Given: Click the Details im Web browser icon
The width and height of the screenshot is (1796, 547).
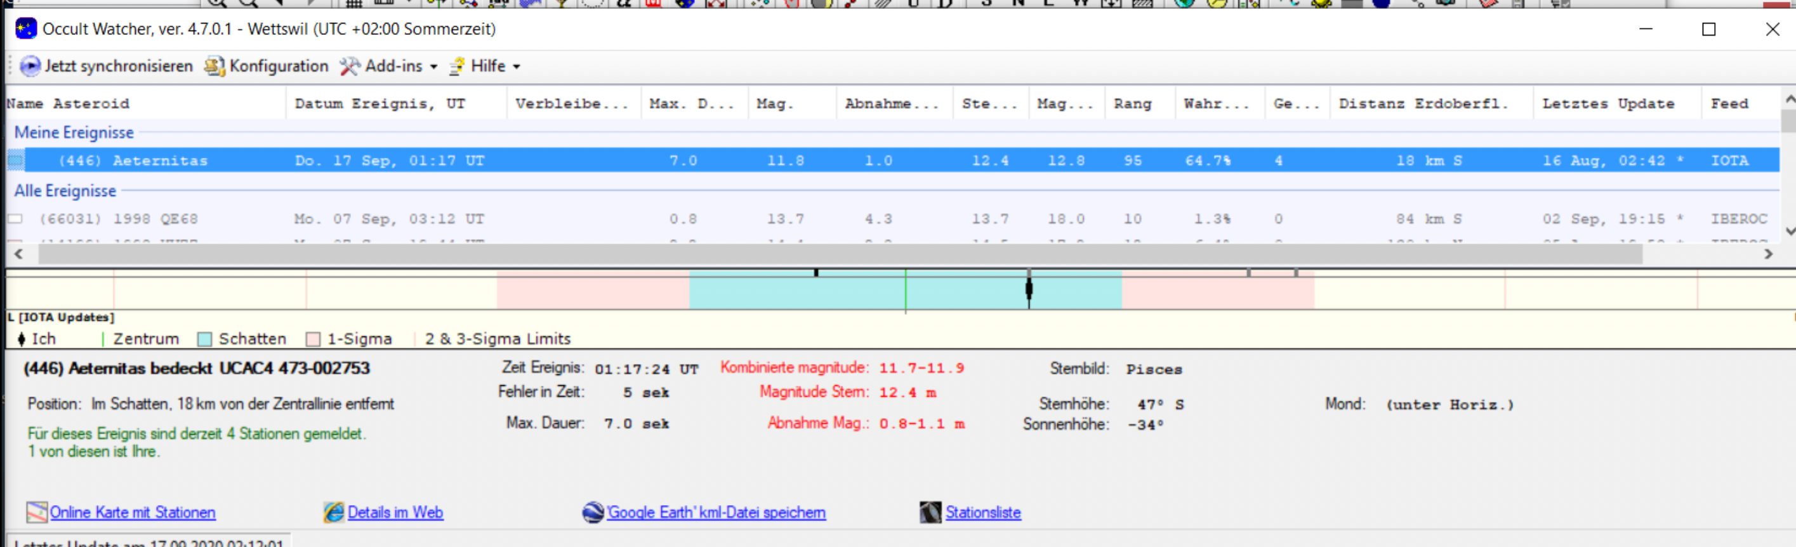Looking at the screenshot, I should point(334,512).
